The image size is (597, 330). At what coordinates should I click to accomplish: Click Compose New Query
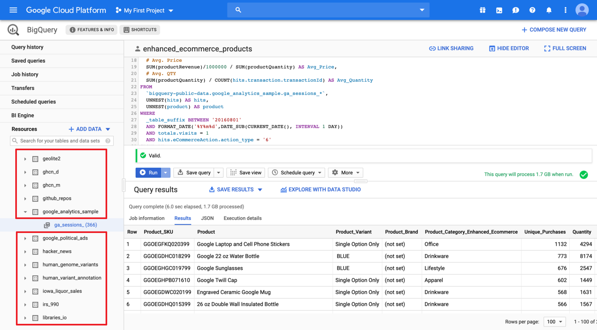[554, 30]
